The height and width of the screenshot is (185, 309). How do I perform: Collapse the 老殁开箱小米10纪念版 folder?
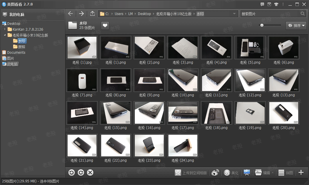coord(5,35)
